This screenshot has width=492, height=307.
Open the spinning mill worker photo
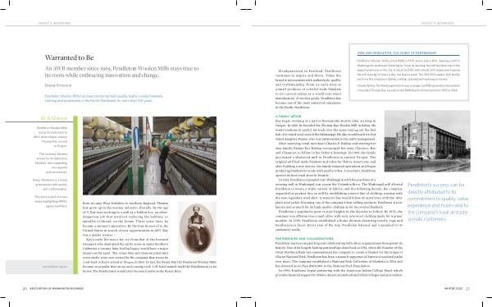[149, 155]
